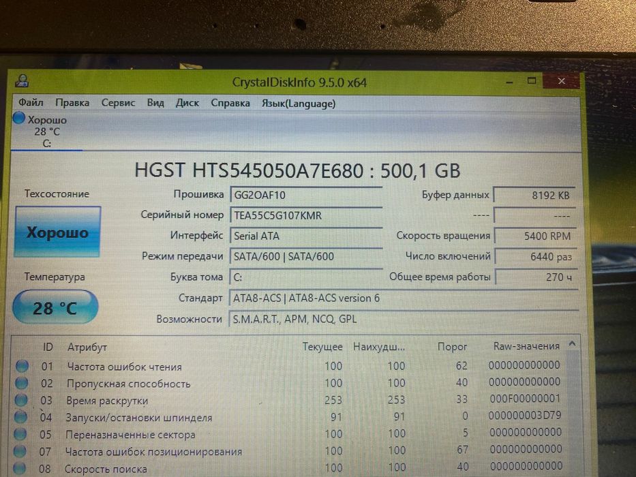Click the Стандарт field ATA8-ACS
Screen dimensions: 636x477
[x=404, y=298]
